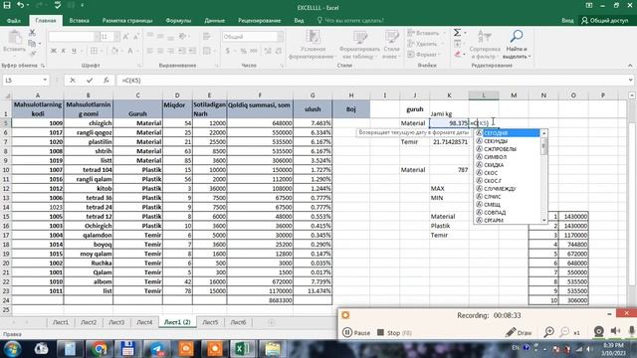Undo the last action in title bar
Screen dimensions: 637x358
coord(20,5)
